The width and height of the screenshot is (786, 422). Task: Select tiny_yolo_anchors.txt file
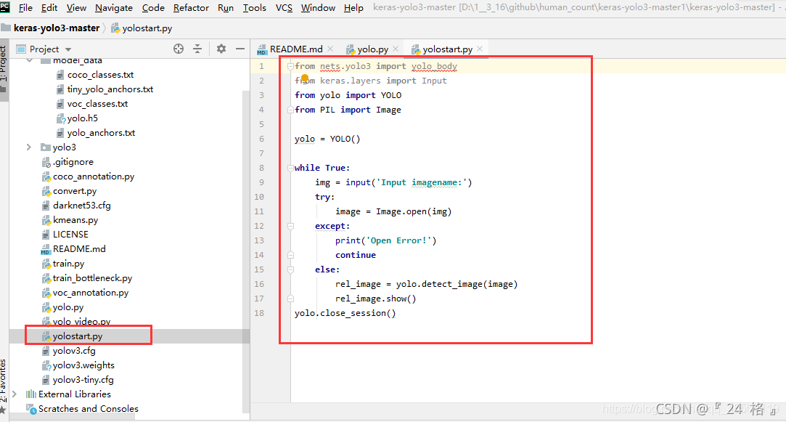pos(110,89)
